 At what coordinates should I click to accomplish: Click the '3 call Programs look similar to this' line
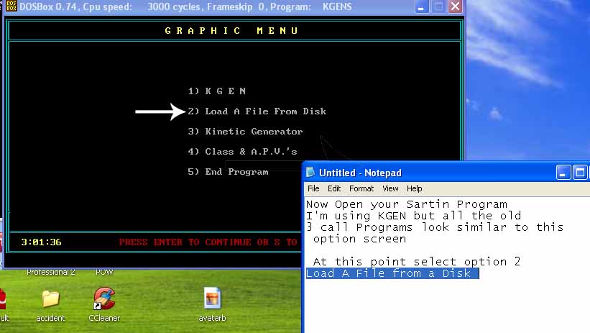tap(435, 227)
